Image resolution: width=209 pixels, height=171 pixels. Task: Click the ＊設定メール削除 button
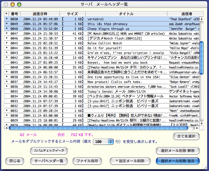[x=130, y=161]
